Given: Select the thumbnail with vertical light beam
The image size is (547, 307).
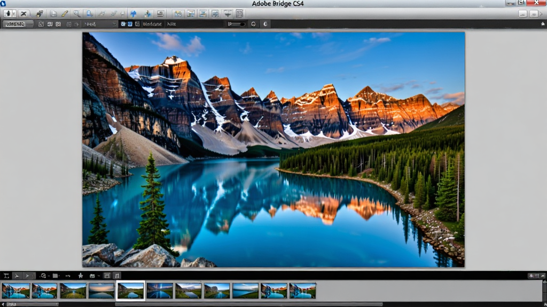Looking at the screenshot, I should 159,290.
